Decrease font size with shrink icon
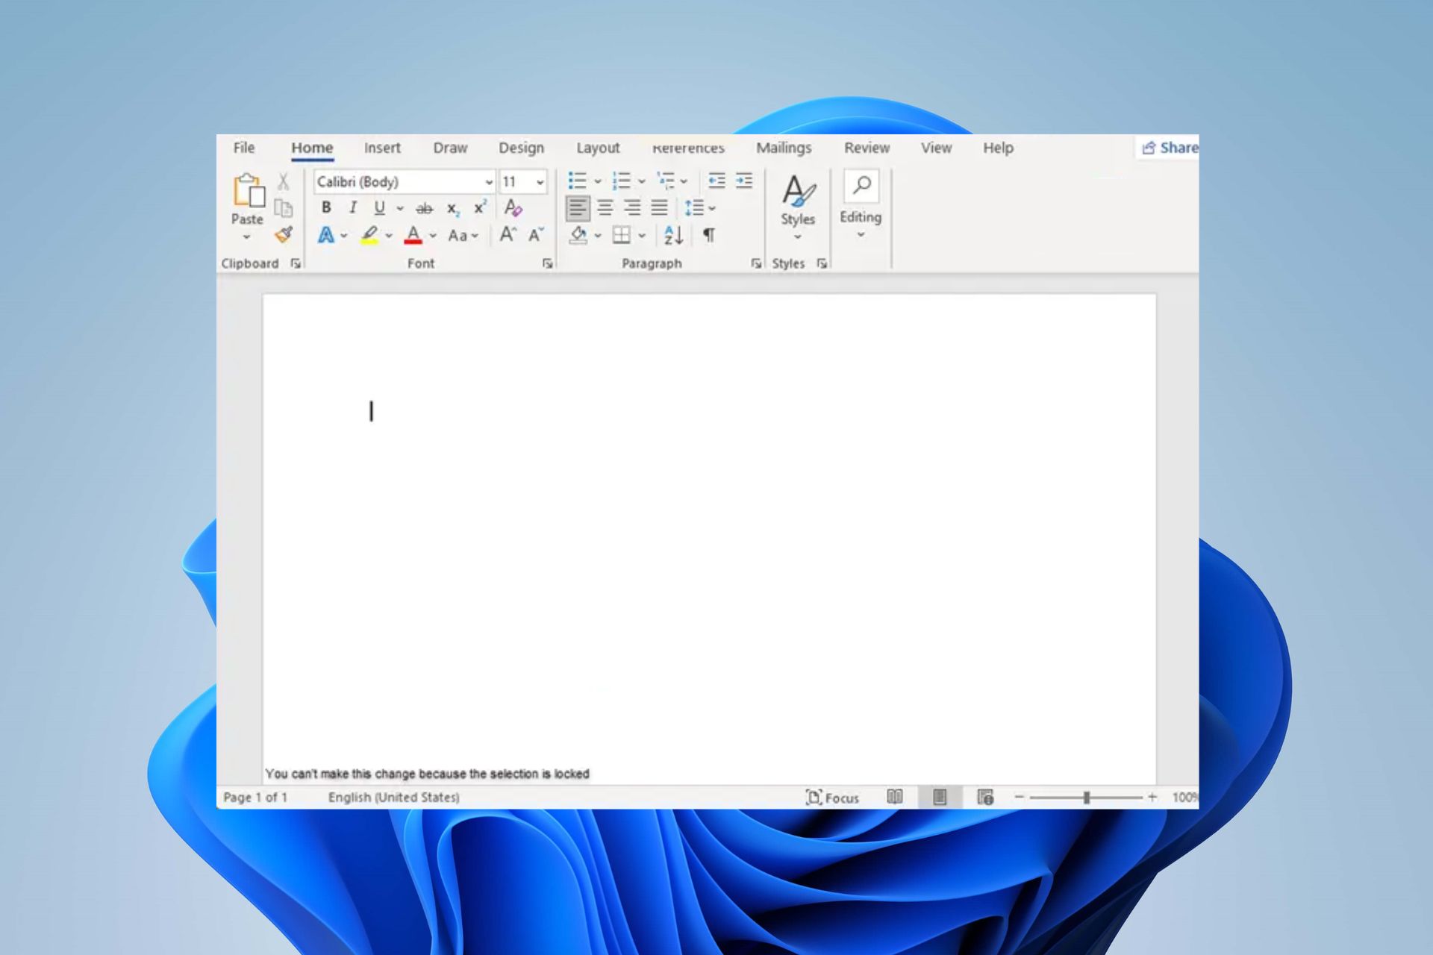This screenshot has width=1433, height=955. (x=536, y=235)
